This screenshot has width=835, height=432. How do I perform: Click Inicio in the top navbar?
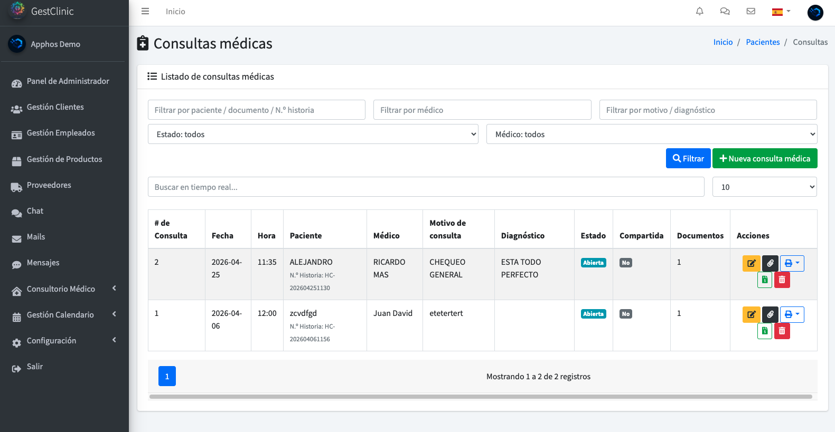(175, 12)
